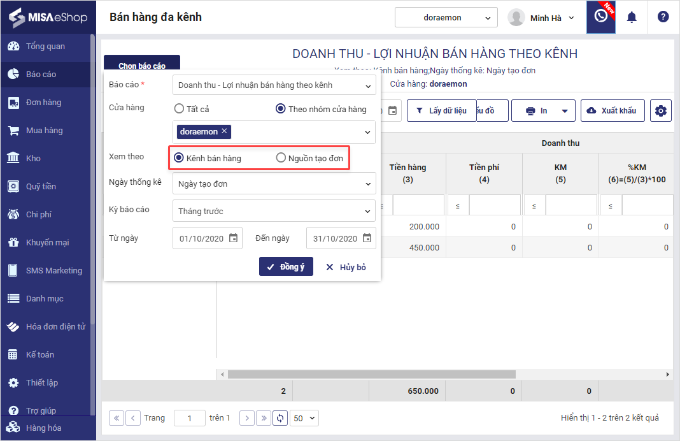Click Xuất khẩu export button

point(613,111)
